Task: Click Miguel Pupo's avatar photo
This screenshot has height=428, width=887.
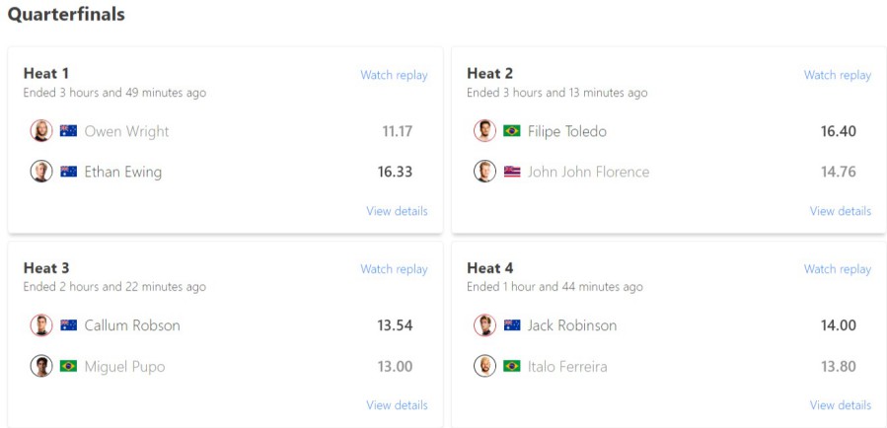Action: point(40,366)
